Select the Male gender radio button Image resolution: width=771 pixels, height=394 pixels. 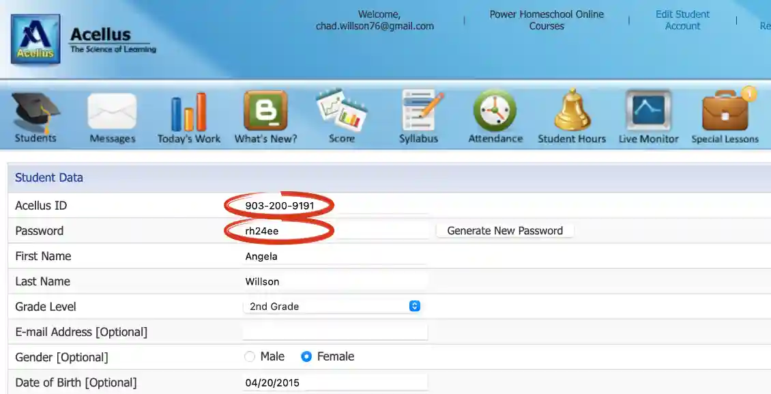click(250, 356)
